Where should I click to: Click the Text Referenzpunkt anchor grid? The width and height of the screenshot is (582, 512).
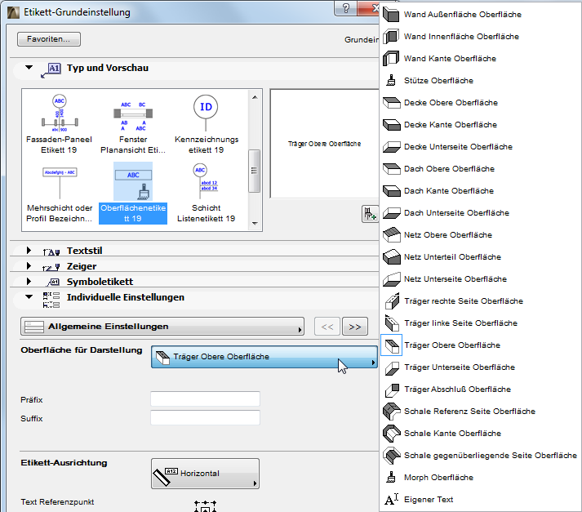click(x=205, y=506)
